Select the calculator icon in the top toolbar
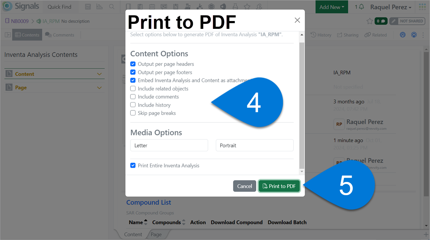 88,6
